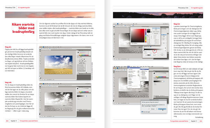Choose the highlighted Gråskala submenu entry
Image resolution: width=210 pixels, height=128 pixels.
[x=145, y=69]
